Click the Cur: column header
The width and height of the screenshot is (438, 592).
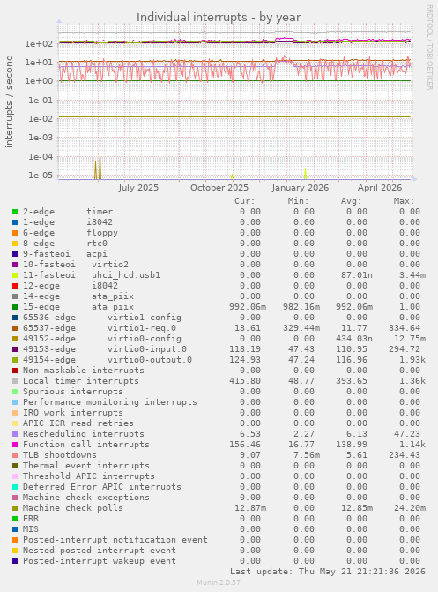point(245,201)
